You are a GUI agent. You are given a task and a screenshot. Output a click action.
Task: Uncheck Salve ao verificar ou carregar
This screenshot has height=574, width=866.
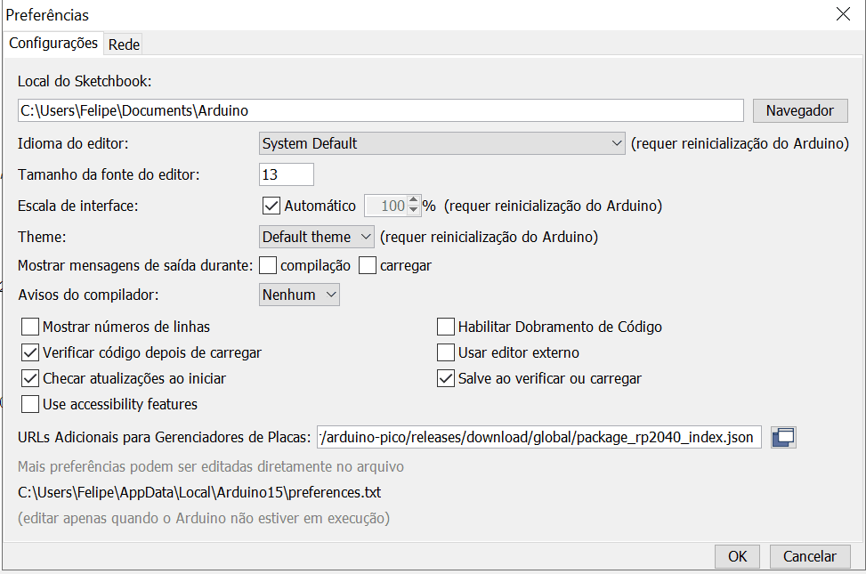[x=446, y=378]
